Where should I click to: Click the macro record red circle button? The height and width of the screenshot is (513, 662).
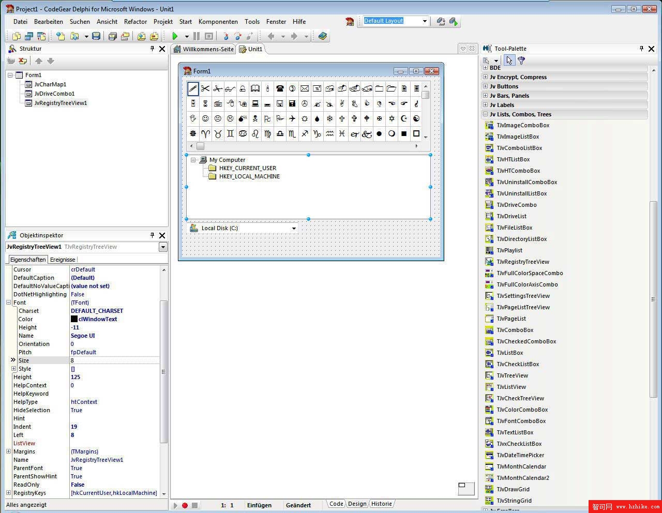click(x=185, y=505)
